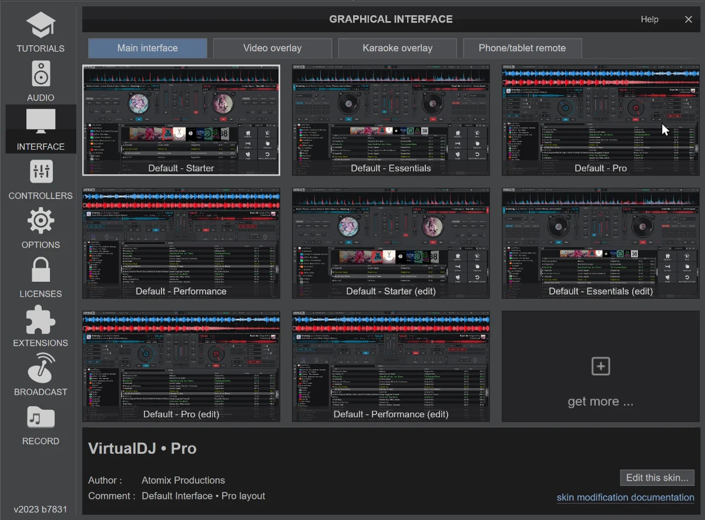Image resolution: width=705 pixels, height=520 pixels.
Task: Click the get more ... text
Action: (x=600, y=402)
